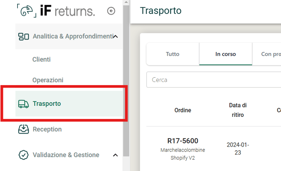Click the sidebar vertical scrollbar thumb
The image size is (281, 171).
pyautogui.click(x=126, y=80)
